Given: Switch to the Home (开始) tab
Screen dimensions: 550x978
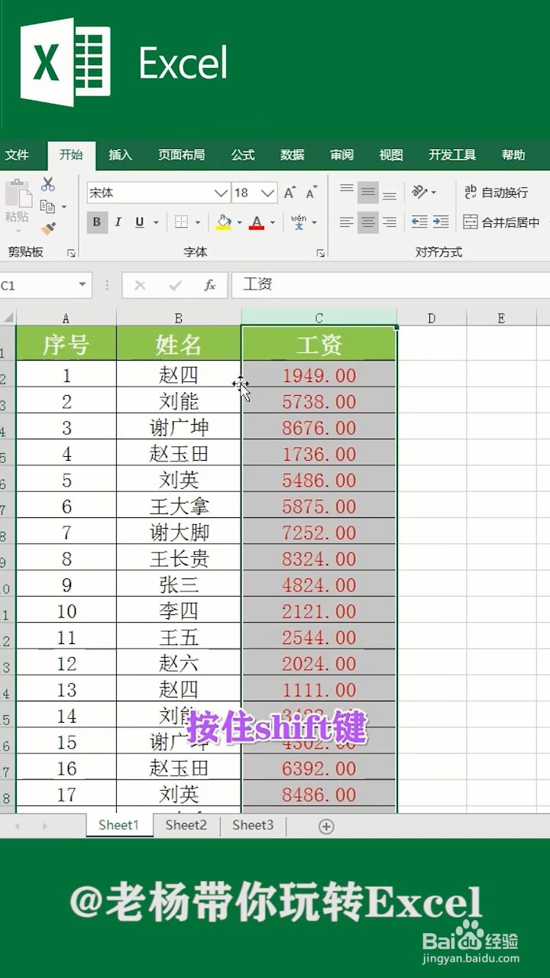Looking at the screenshot, I should (71, 155).
